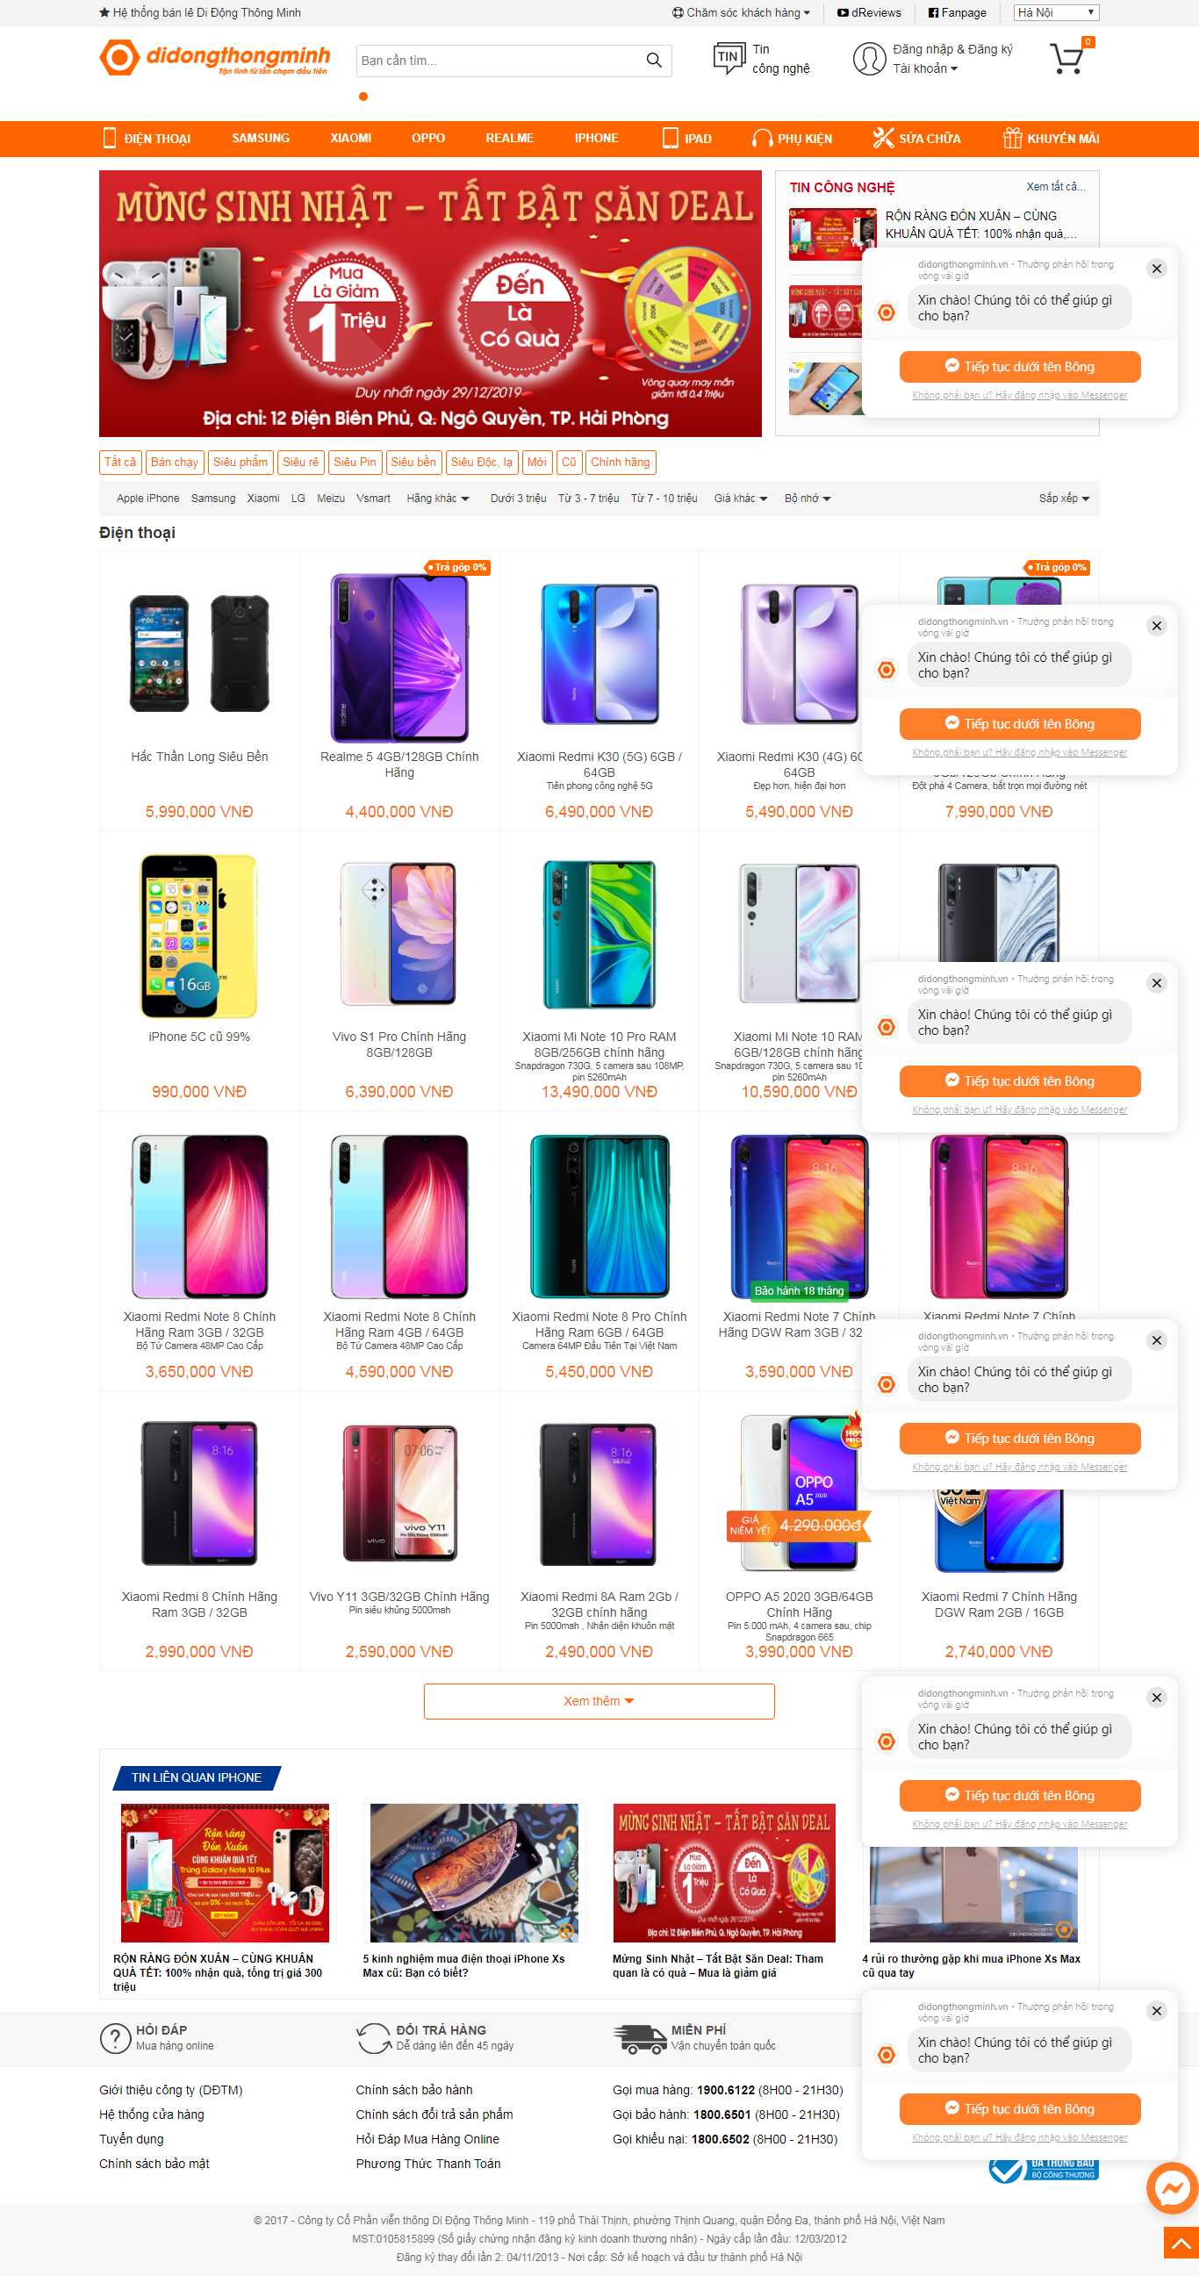This screenshot has width=1199, height=2276.
Task: Select the Siêu Pin filter tag
Action: [355, 462]
